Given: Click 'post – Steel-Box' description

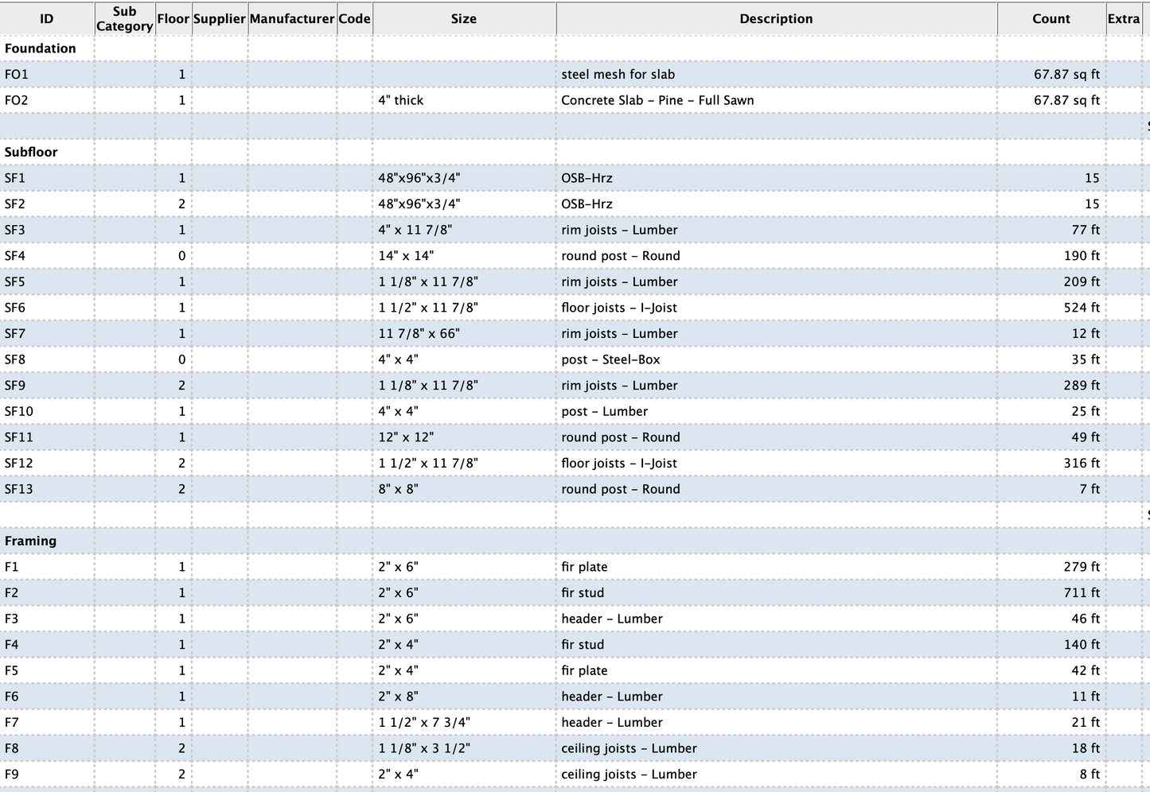Looking at the screenshot, I should [x=610, y=359].
